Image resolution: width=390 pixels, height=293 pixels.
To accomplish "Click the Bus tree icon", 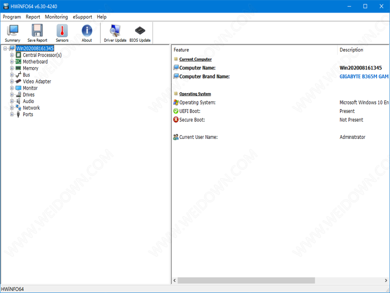I will pyautogui.click(x=18, y=74).
